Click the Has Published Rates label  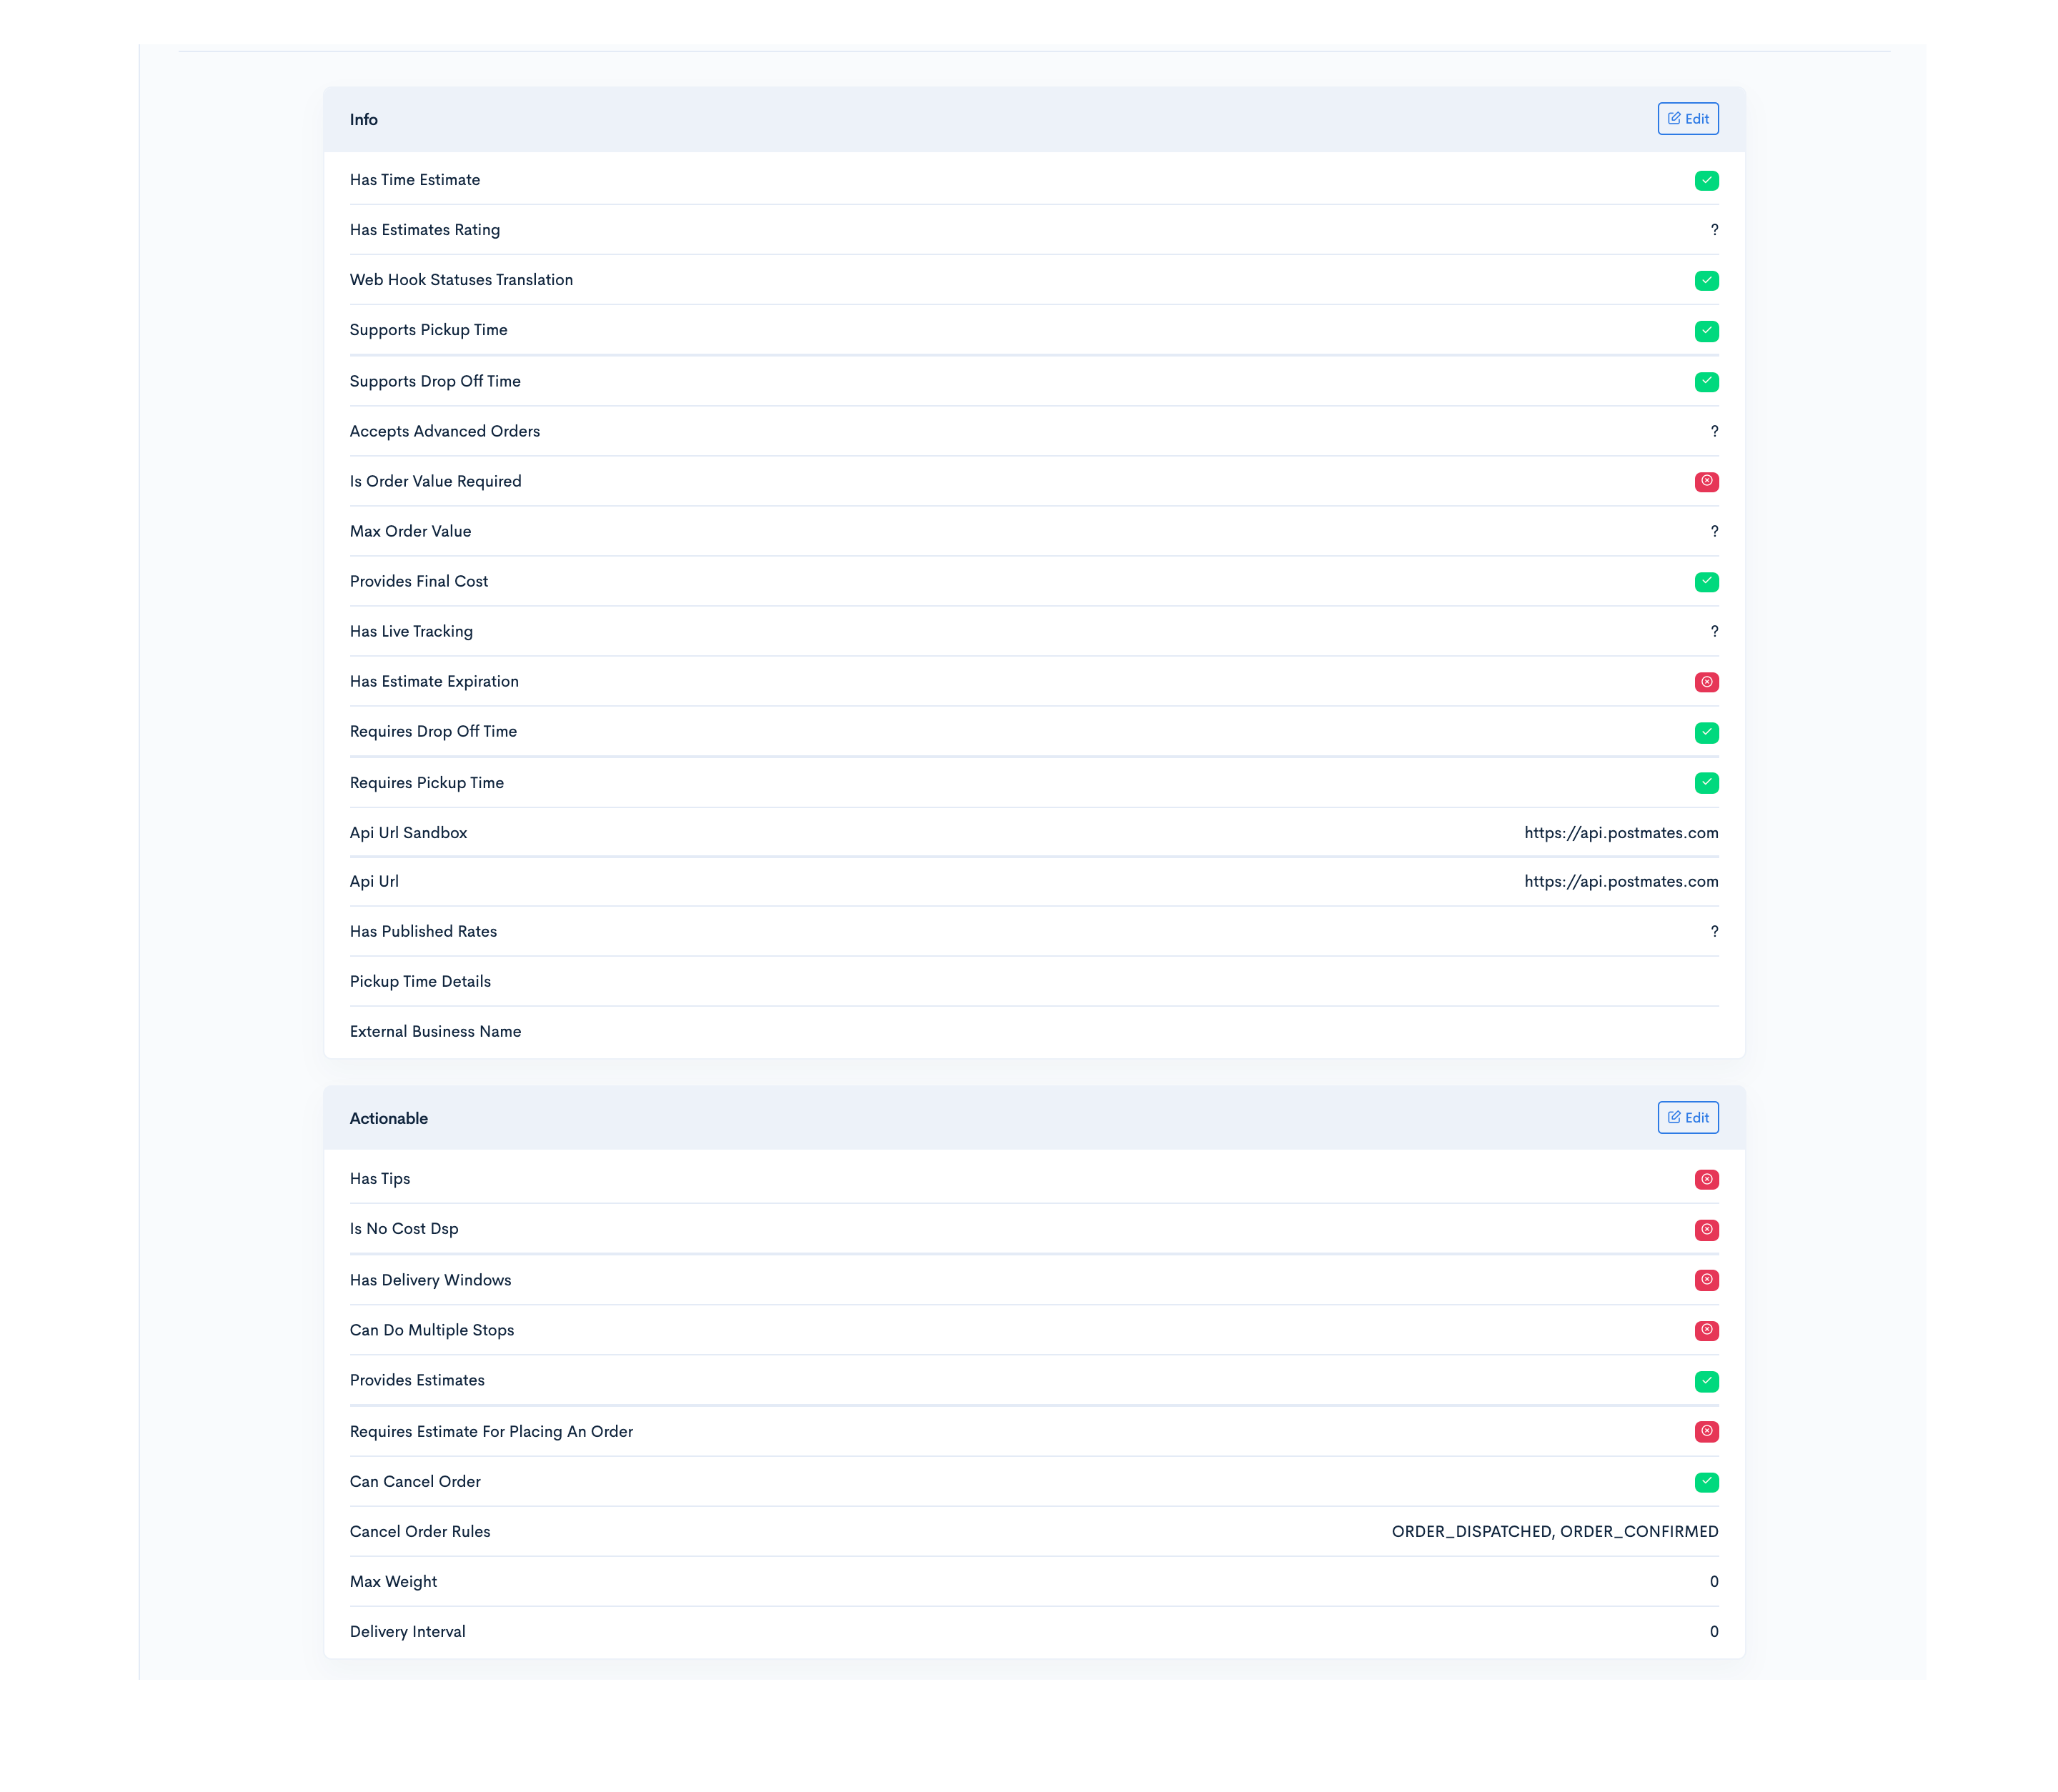[x=423, y=931]
